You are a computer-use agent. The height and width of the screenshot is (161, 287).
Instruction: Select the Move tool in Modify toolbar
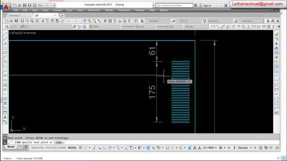pyautogui.click(x=277, y=57)
